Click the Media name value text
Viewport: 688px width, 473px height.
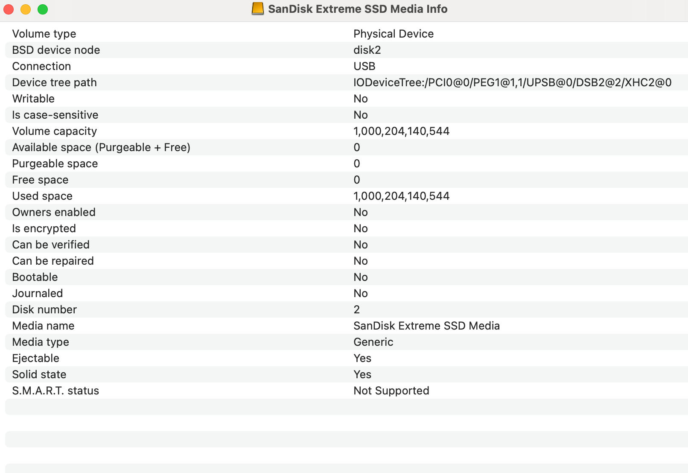pos(426,326)
